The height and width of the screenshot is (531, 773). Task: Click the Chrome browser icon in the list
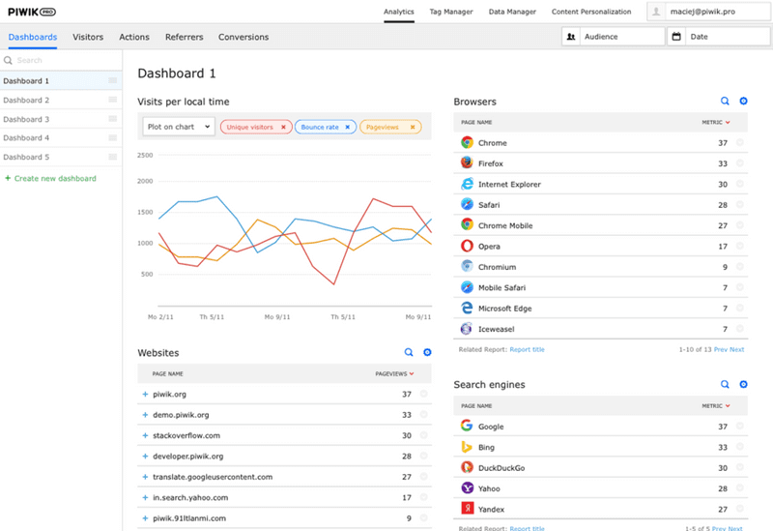coord(467,142)
